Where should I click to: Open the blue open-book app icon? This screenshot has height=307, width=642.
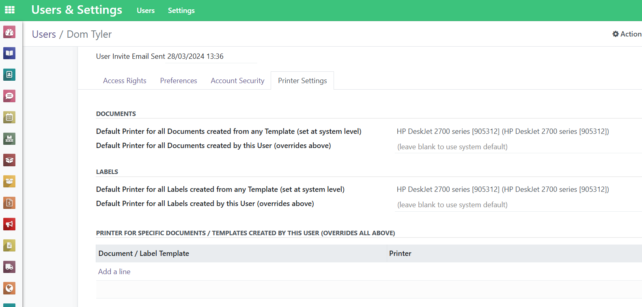tap(9, 54)
